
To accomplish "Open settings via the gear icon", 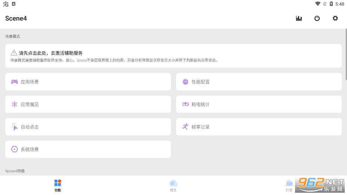I will tap(335, 18).
